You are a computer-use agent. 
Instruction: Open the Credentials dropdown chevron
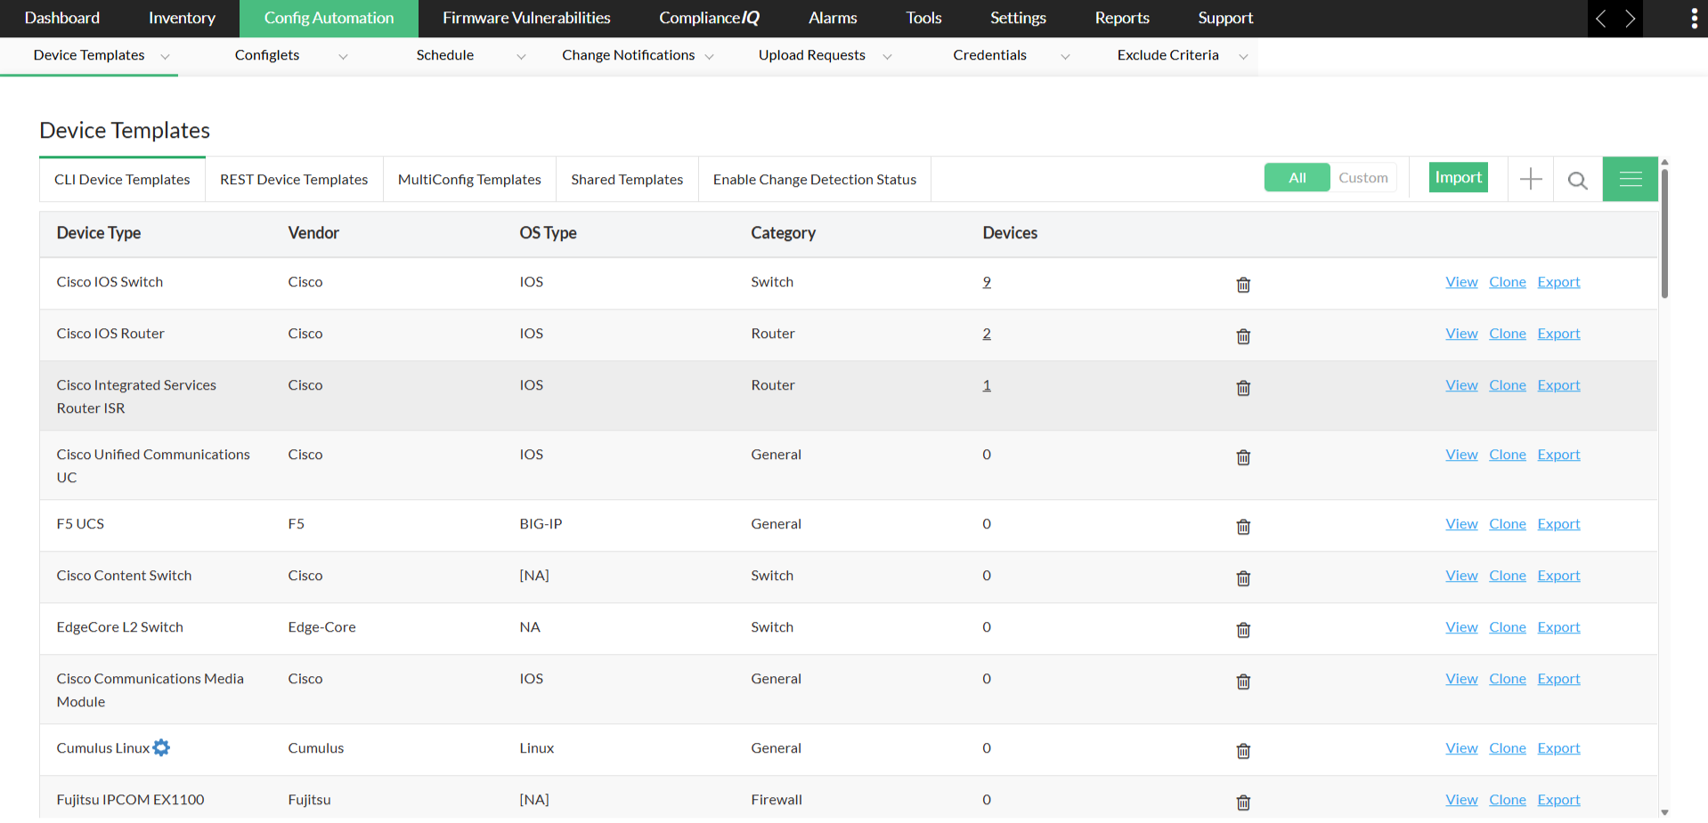tap(1065, 56)
